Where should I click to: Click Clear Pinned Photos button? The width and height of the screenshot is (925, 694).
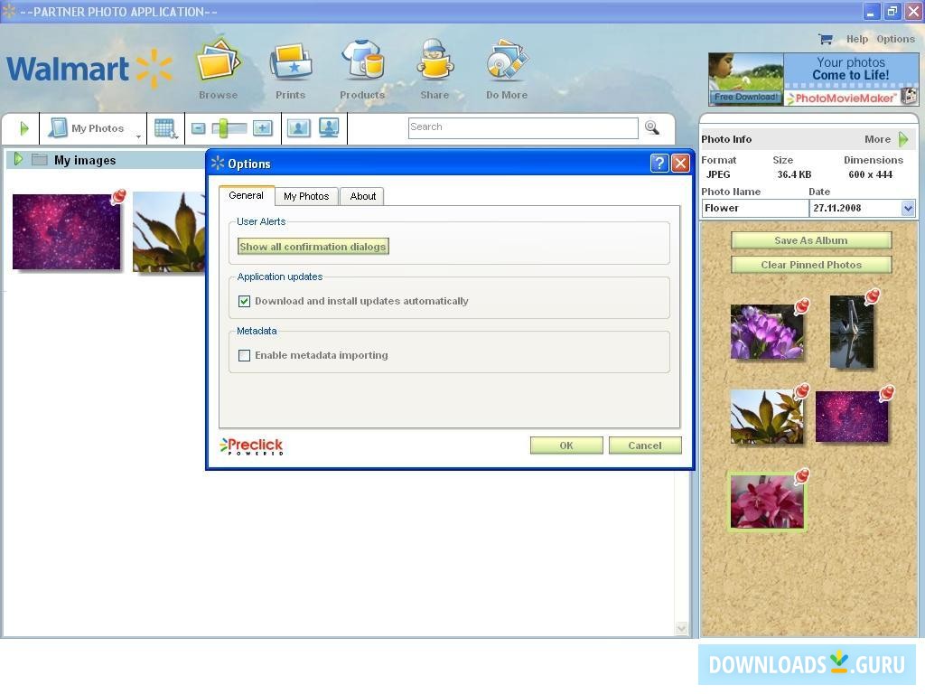810,265
